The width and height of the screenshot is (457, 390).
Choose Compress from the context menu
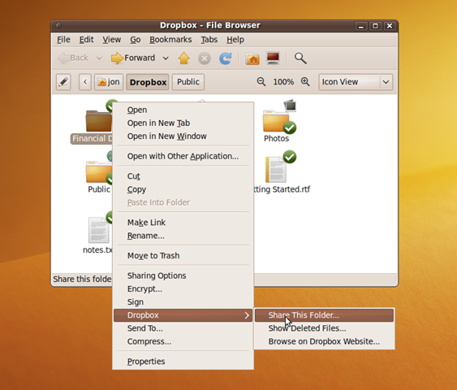183,341
